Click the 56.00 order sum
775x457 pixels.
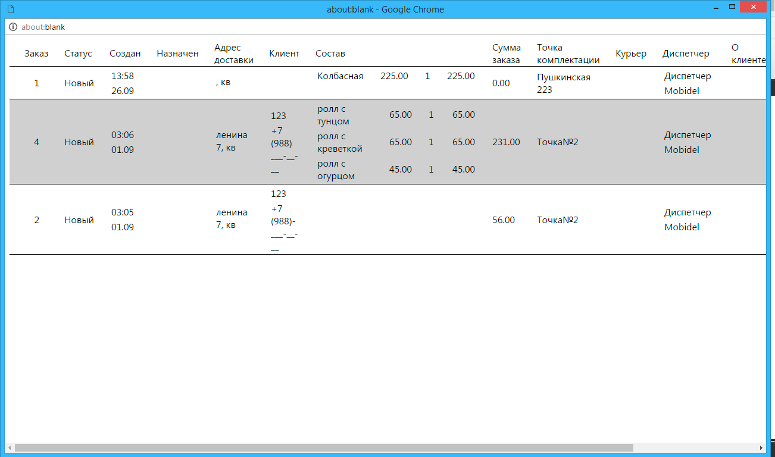coord(504,220)
